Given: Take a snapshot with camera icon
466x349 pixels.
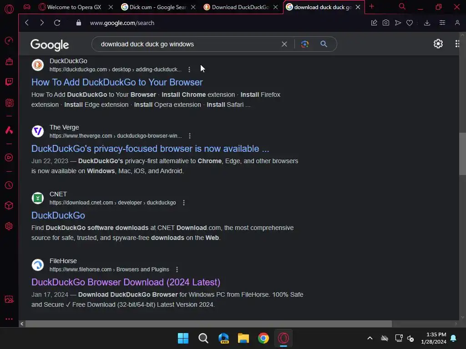Looking at the screenshot, I should tap(386, 23).
